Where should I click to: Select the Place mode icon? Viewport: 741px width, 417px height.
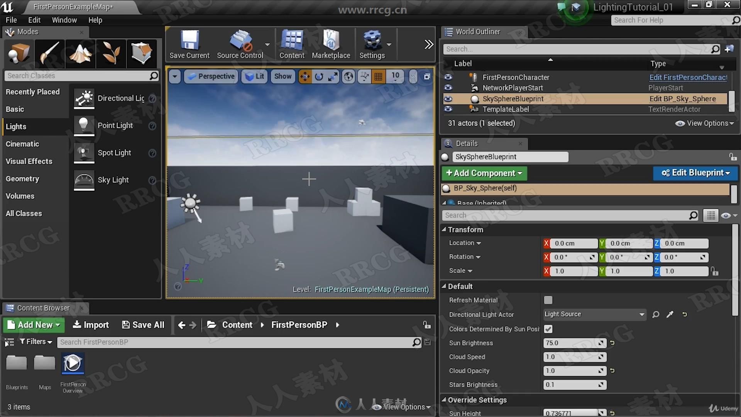pyautogui.click(x=19, y=53)
